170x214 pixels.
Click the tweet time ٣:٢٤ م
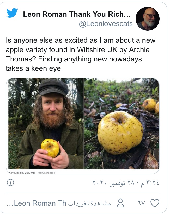coord(149,183)
